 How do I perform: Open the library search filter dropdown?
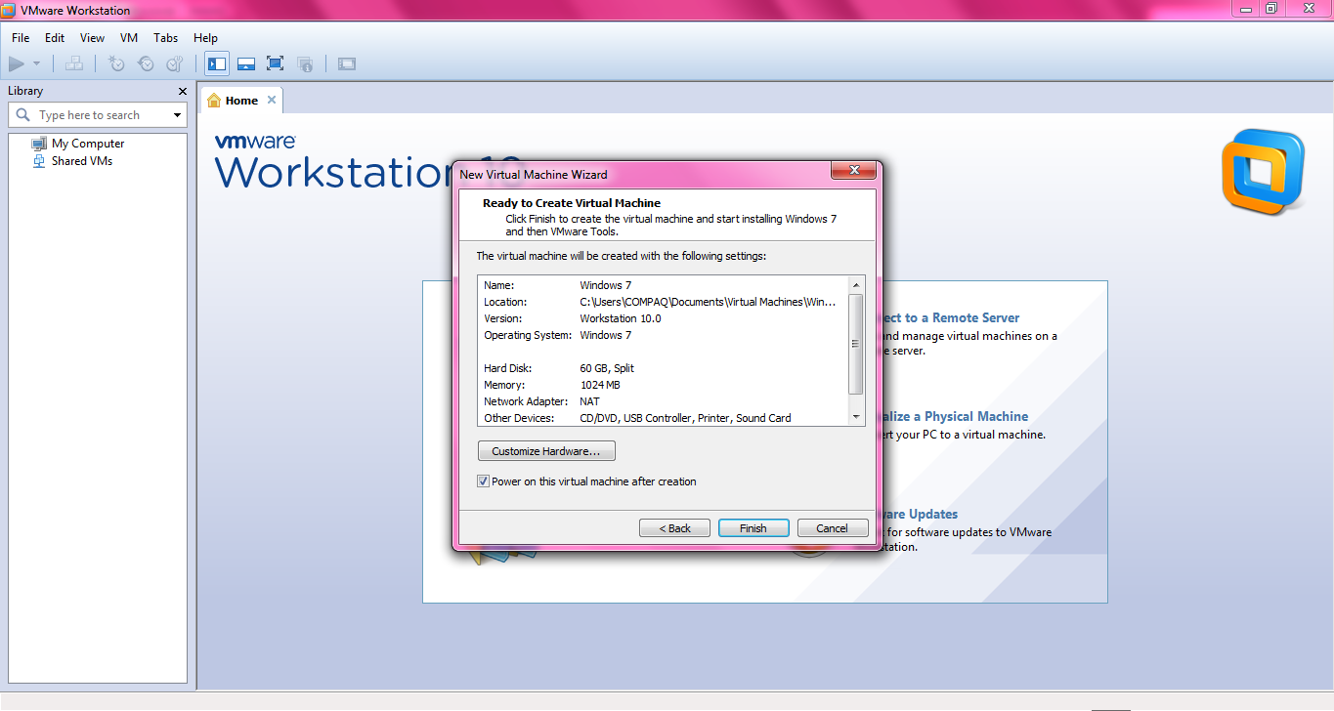(177, 115)
